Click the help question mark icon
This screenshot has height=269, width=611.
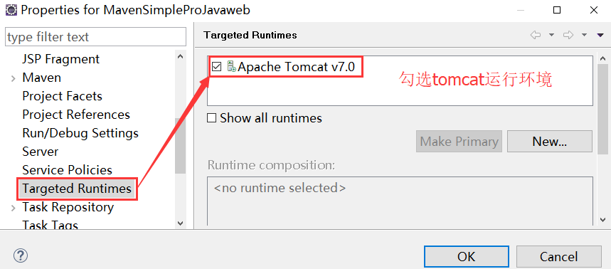coord(21,255)
